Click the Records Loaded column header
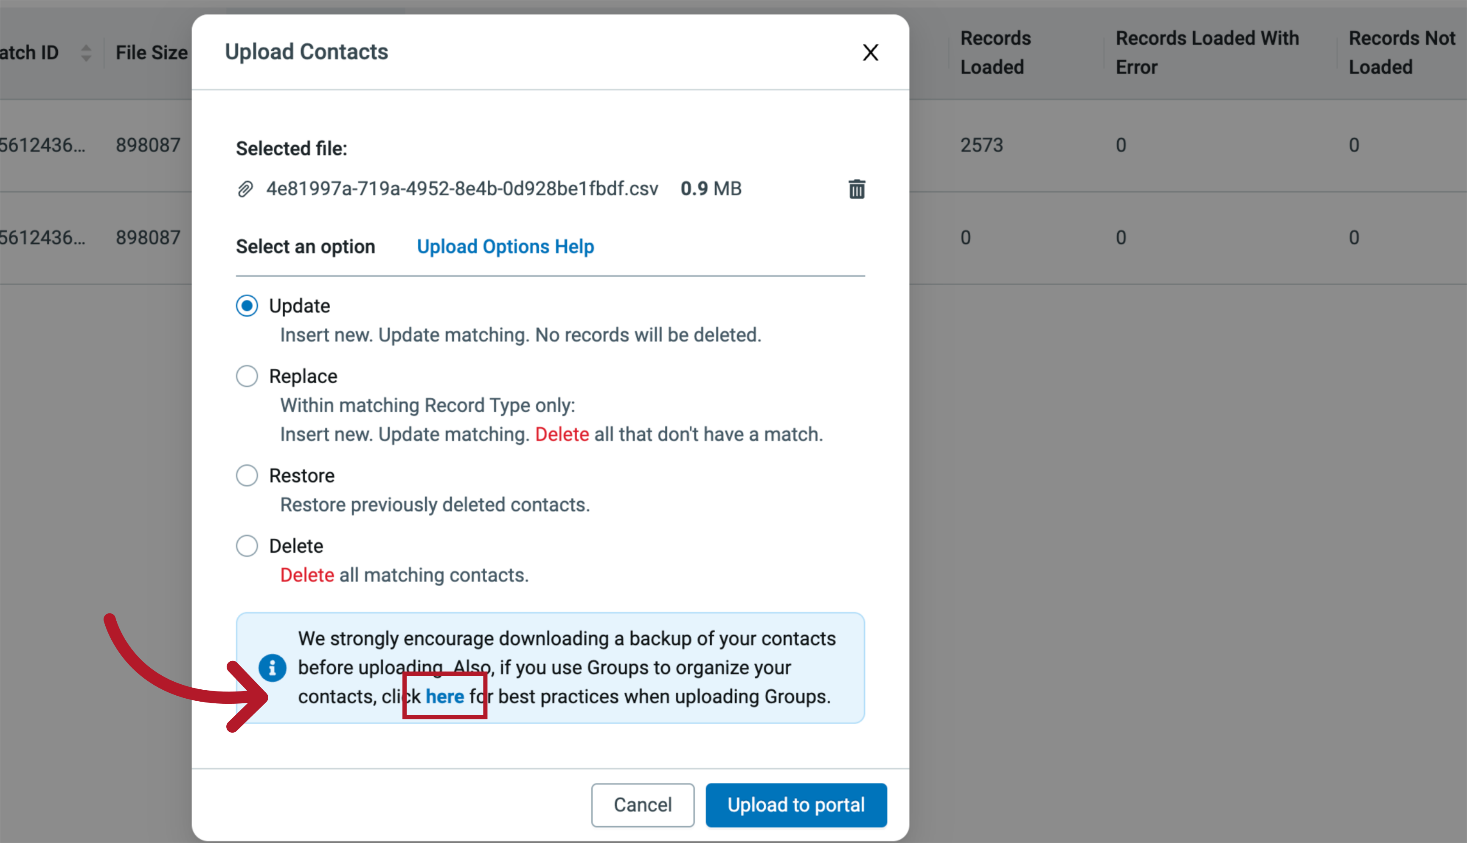 [x=995, y=52]
